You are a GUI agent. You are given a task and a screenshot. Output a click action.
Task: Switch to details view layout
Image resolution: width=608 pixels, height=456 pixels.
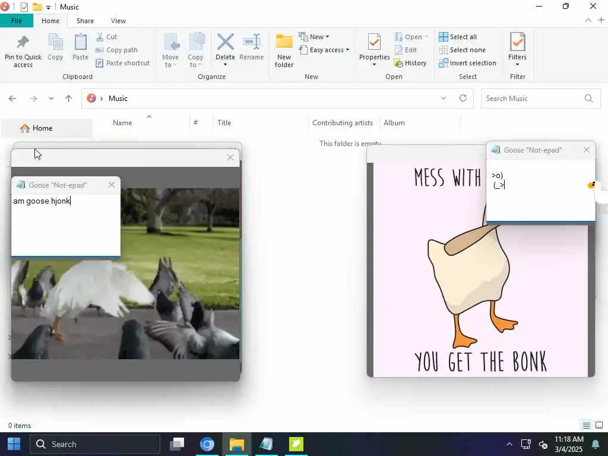click(x=587, y=425)
